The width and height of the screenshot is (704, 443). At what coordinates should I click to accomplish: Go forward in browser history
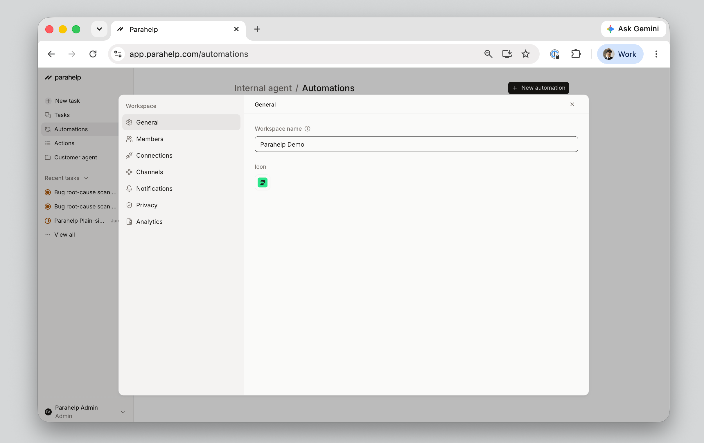click(72, 54)
